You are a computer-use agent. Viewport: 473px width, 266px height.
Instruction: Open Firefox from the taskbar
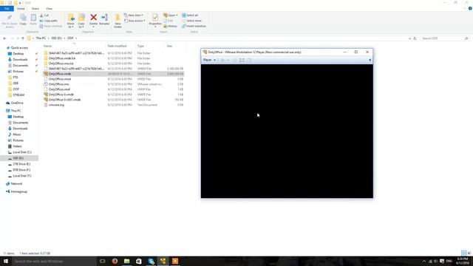coord(115,261)
